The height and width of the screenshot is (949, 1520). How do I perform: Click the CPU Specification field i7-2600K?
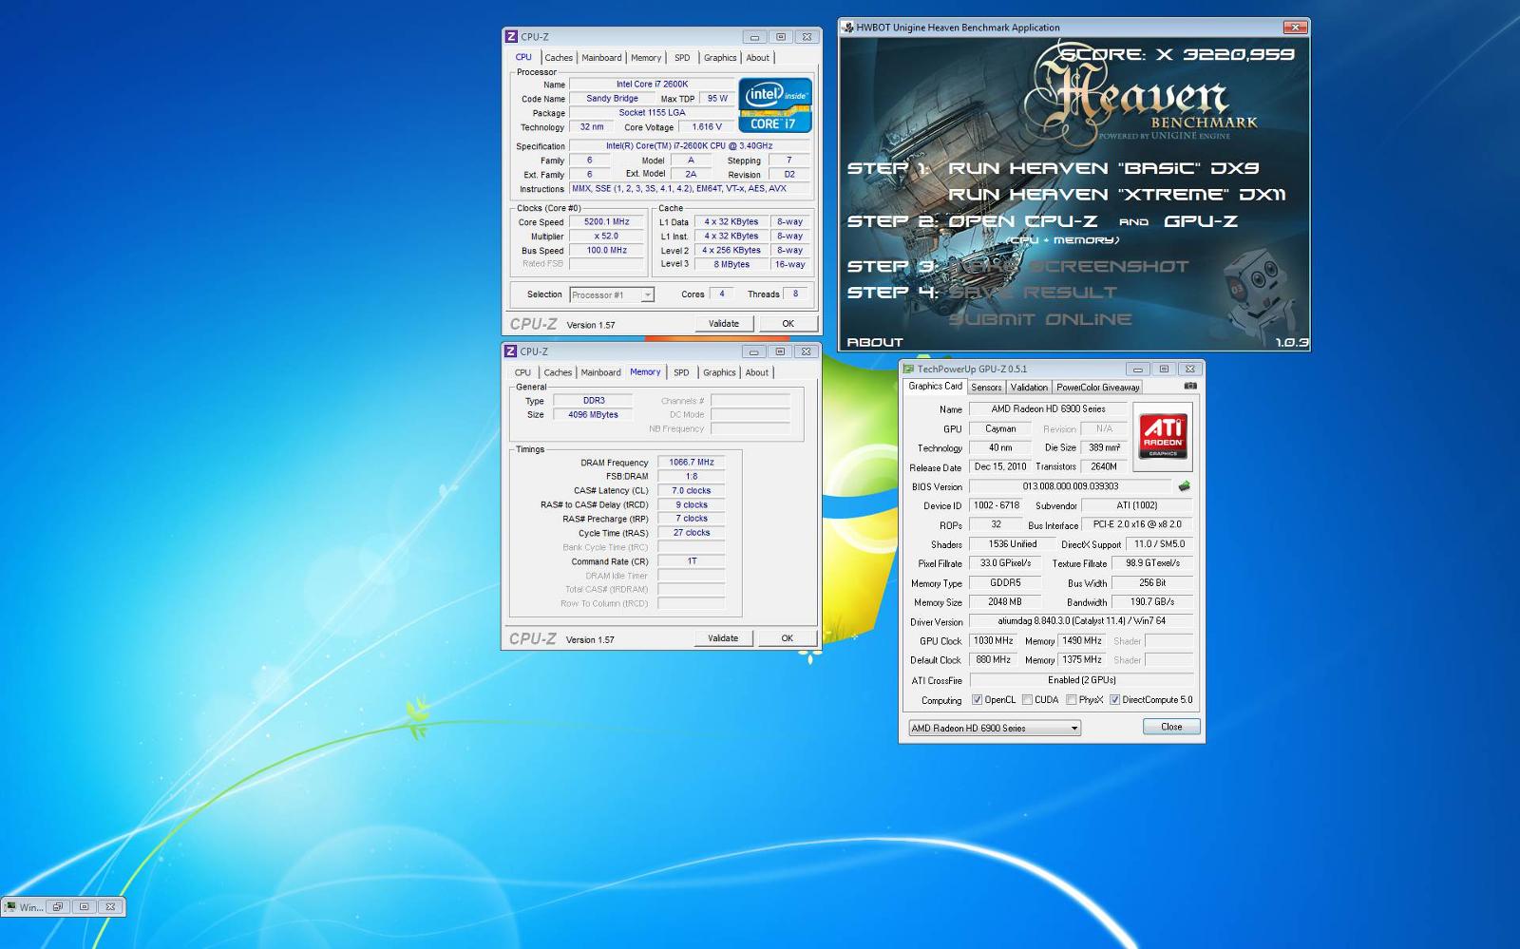(690, 146)
